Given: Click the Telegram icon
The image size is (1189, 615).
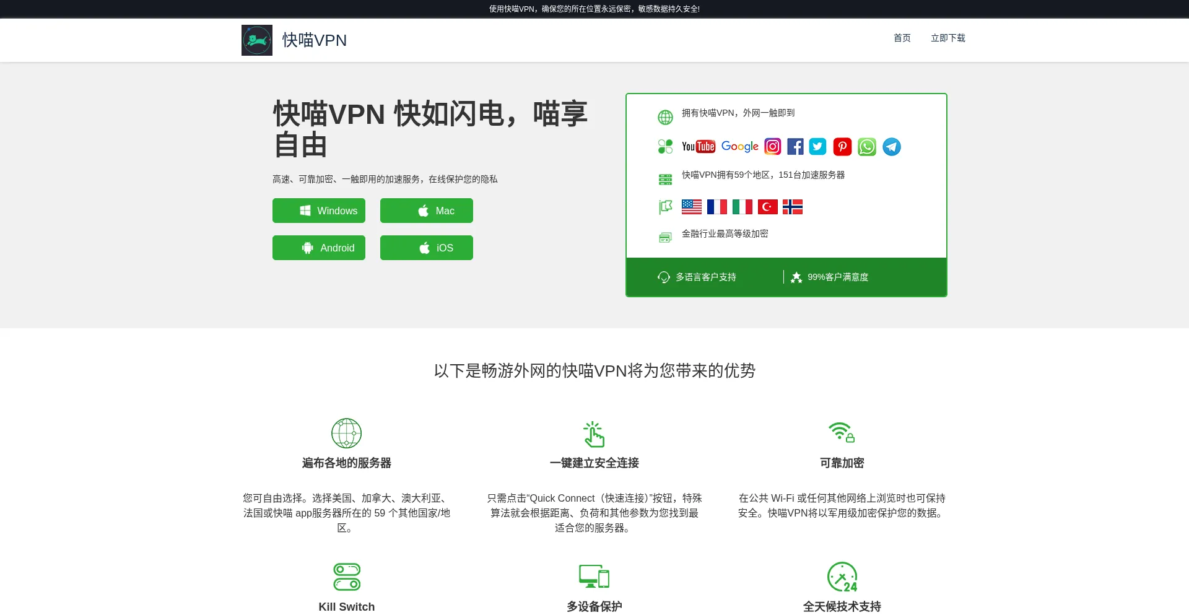Looking at the screenshot, I should (892, 147).
